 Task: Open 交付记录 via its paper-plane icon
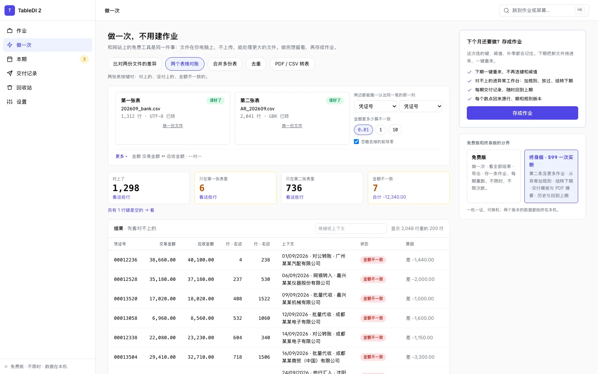point(10,73)
